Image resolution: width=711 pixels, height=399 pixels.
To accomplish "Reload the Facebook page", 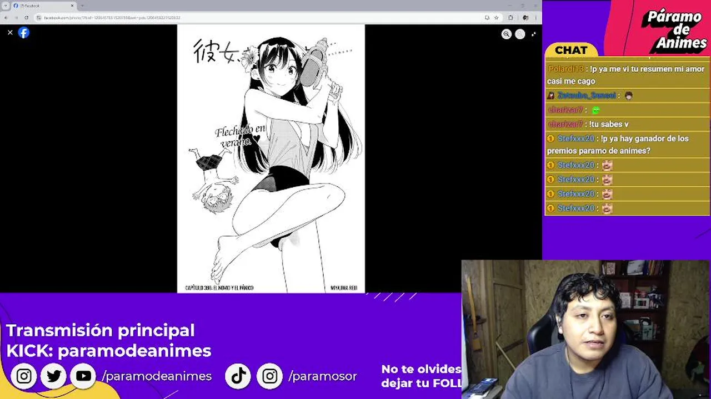I will 26,18.
